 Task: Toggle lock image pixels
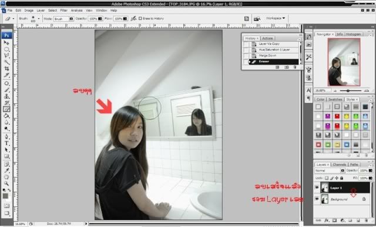click(331, 178)
